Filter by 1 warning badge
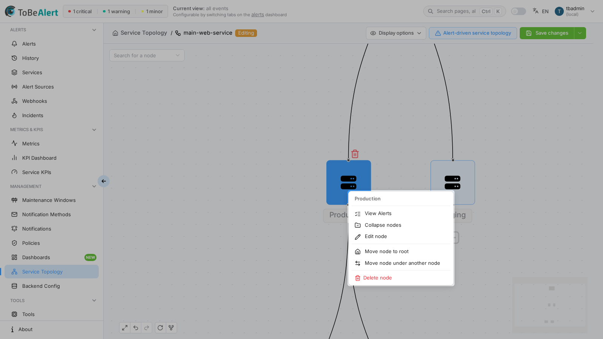Viewport: 603px width, 339px height. pyautogui.click(x=116, y=12)
